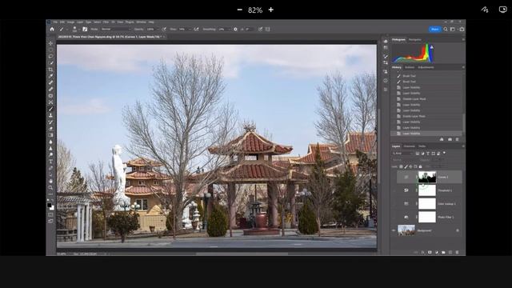Toggle lock transparent pixels
This screenshot has width=512, height=288.
pyautogui.click(x=402, y=166)
